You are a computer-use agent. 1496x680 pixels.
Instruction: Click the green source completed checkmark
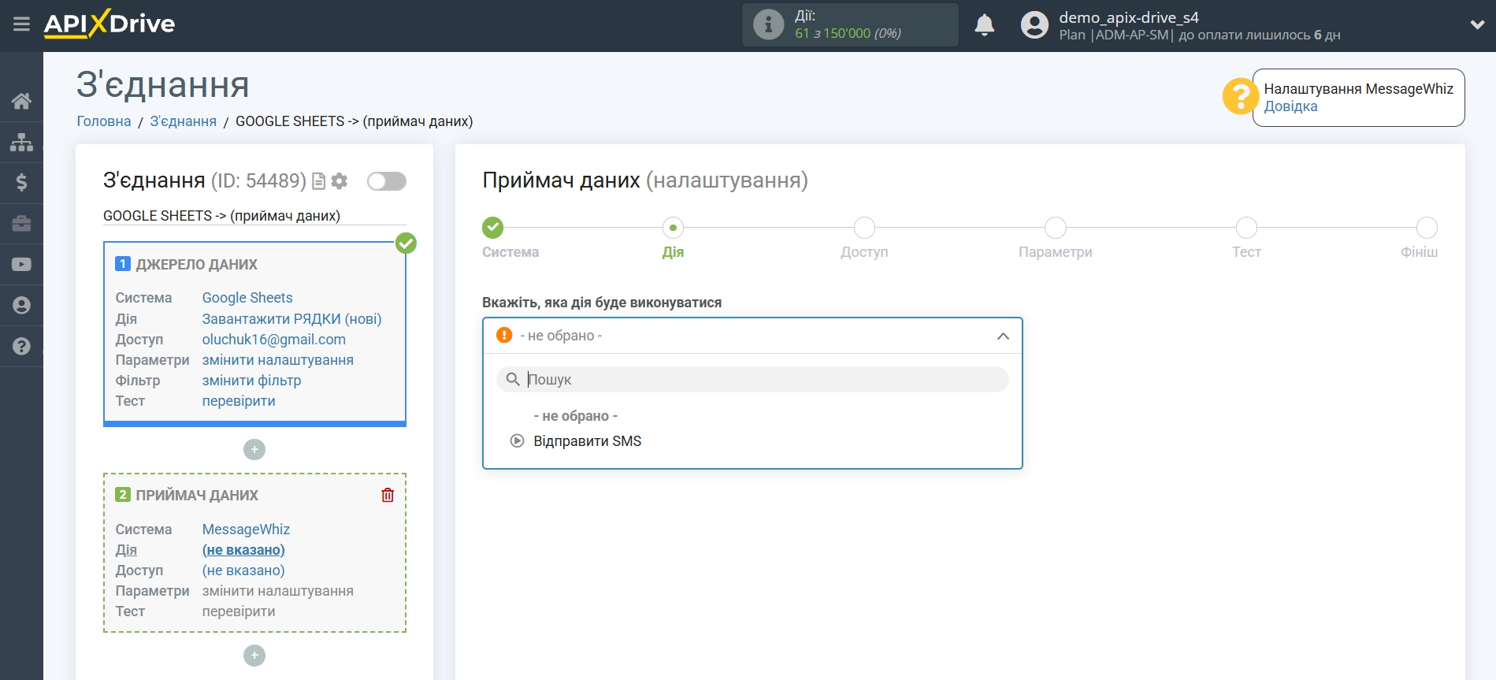click(x=406, y=243)
